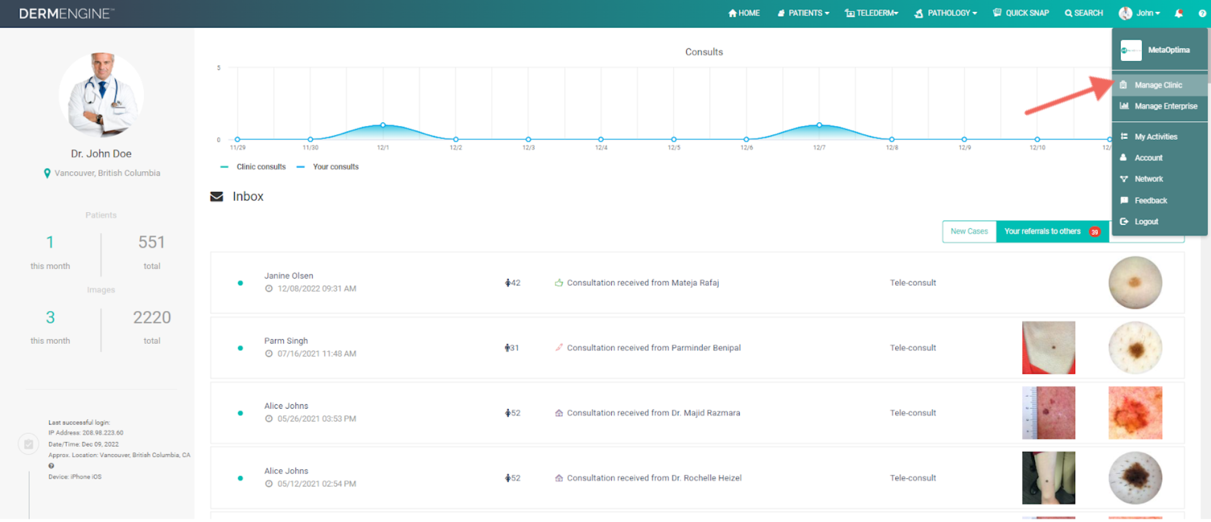The width and height of the screenshot is (1211, 522).
Task: Toggle Your consults legend in chart
Action: (328, 167)
